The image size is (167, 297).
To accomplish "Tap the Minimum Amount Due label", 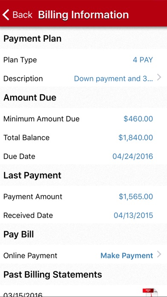I will tap(41, 119).
